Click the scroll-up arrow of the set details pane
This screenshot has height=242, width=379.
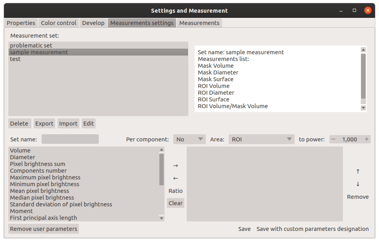[x=363, y=50]
